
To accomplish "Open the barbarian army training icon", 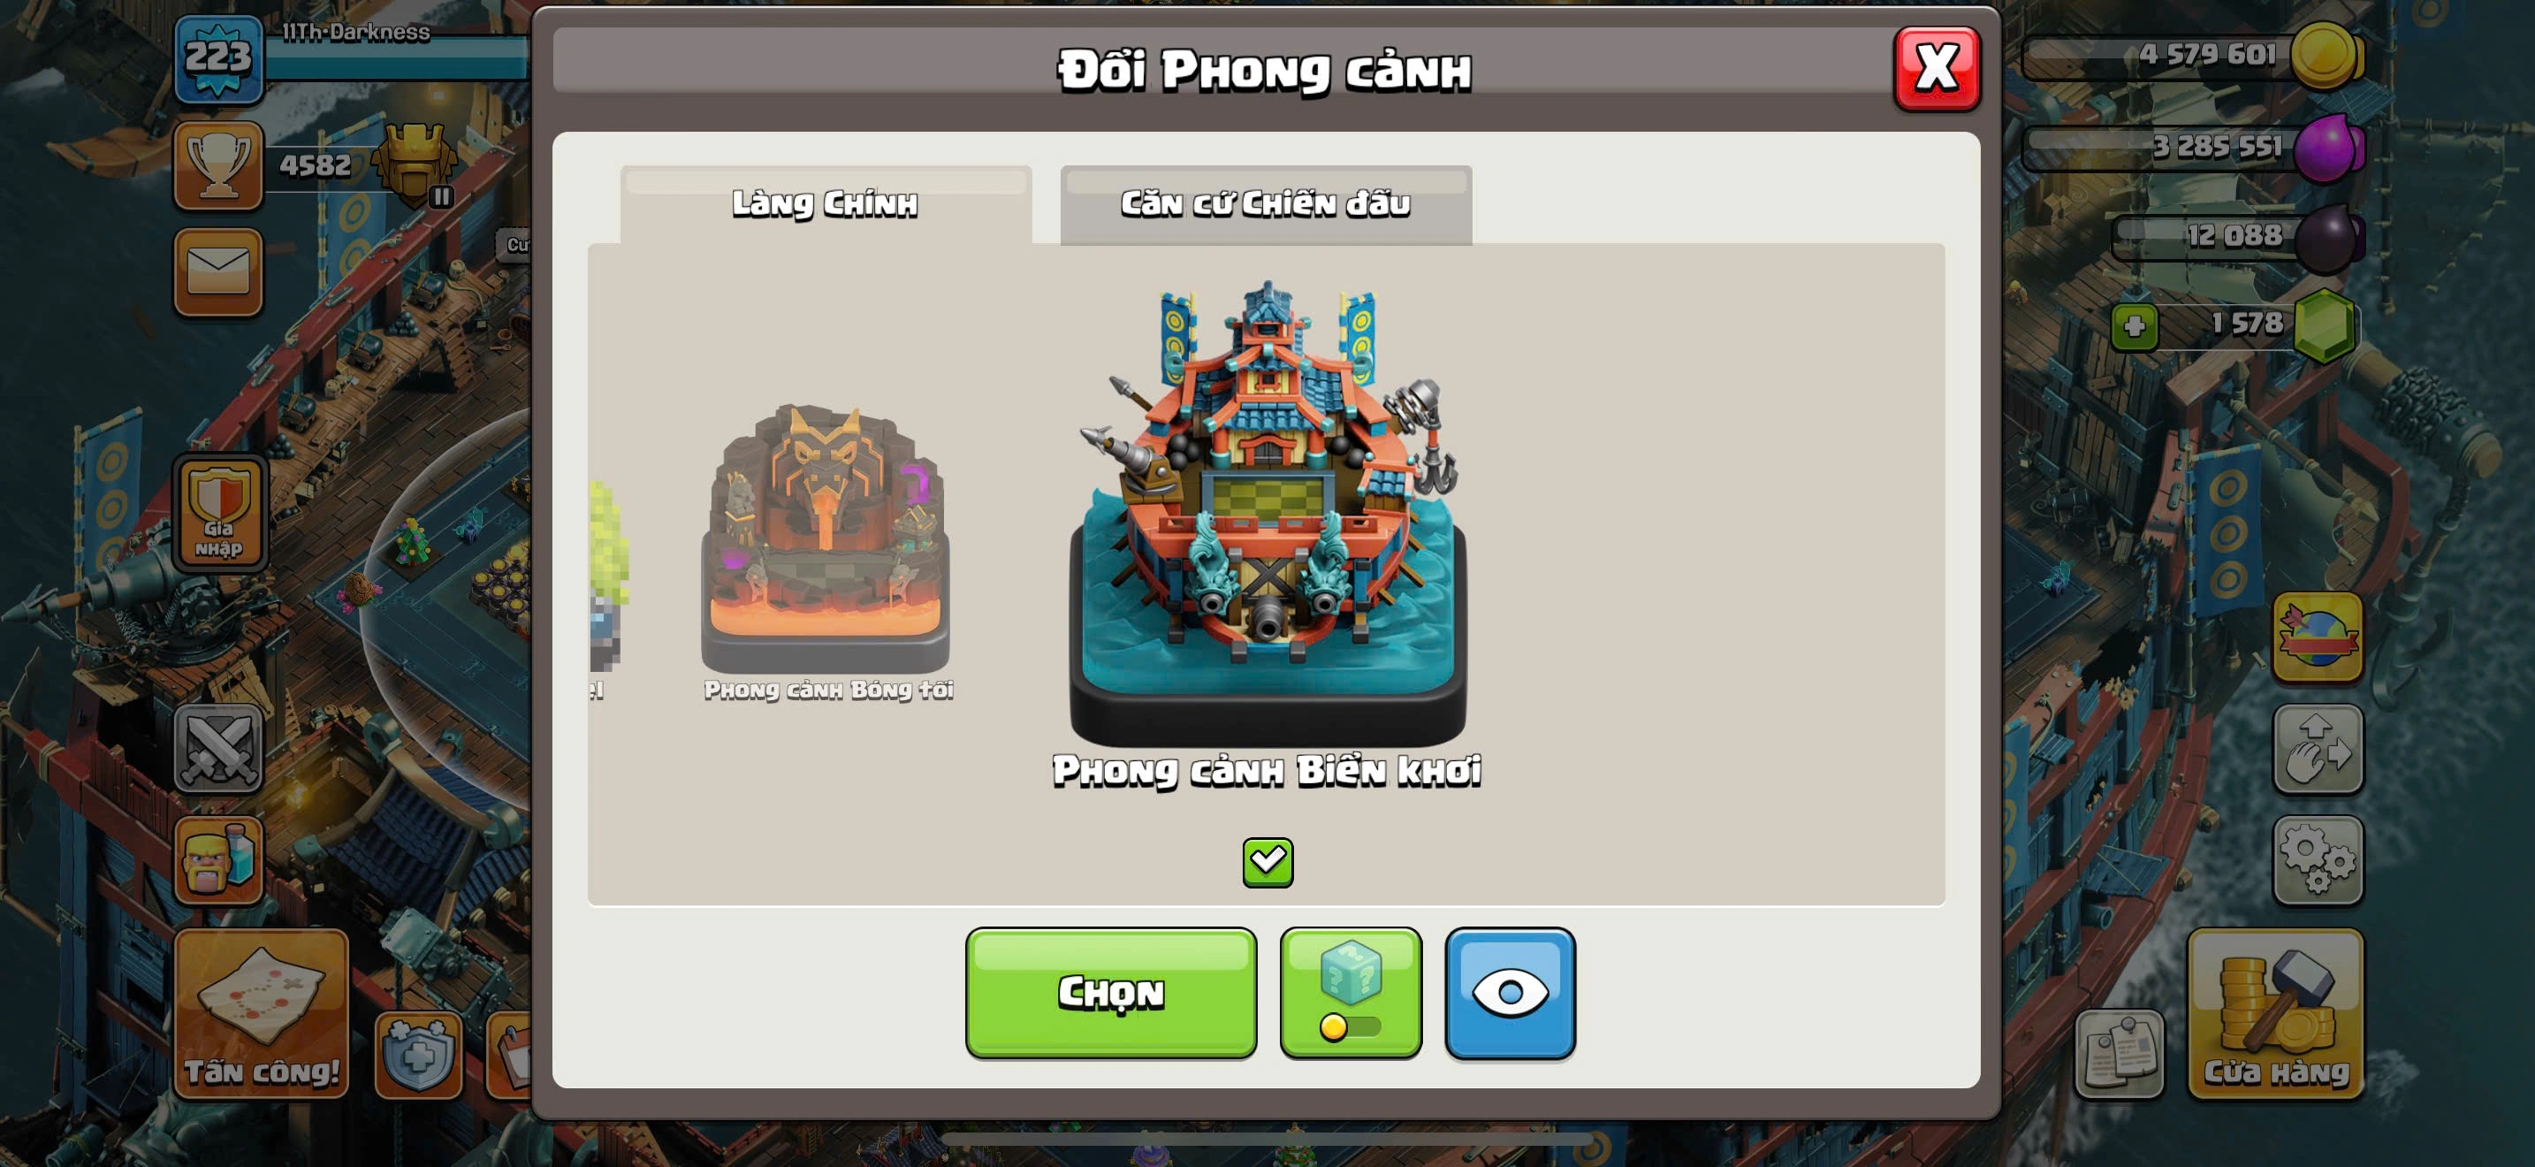I will [218, 860].
